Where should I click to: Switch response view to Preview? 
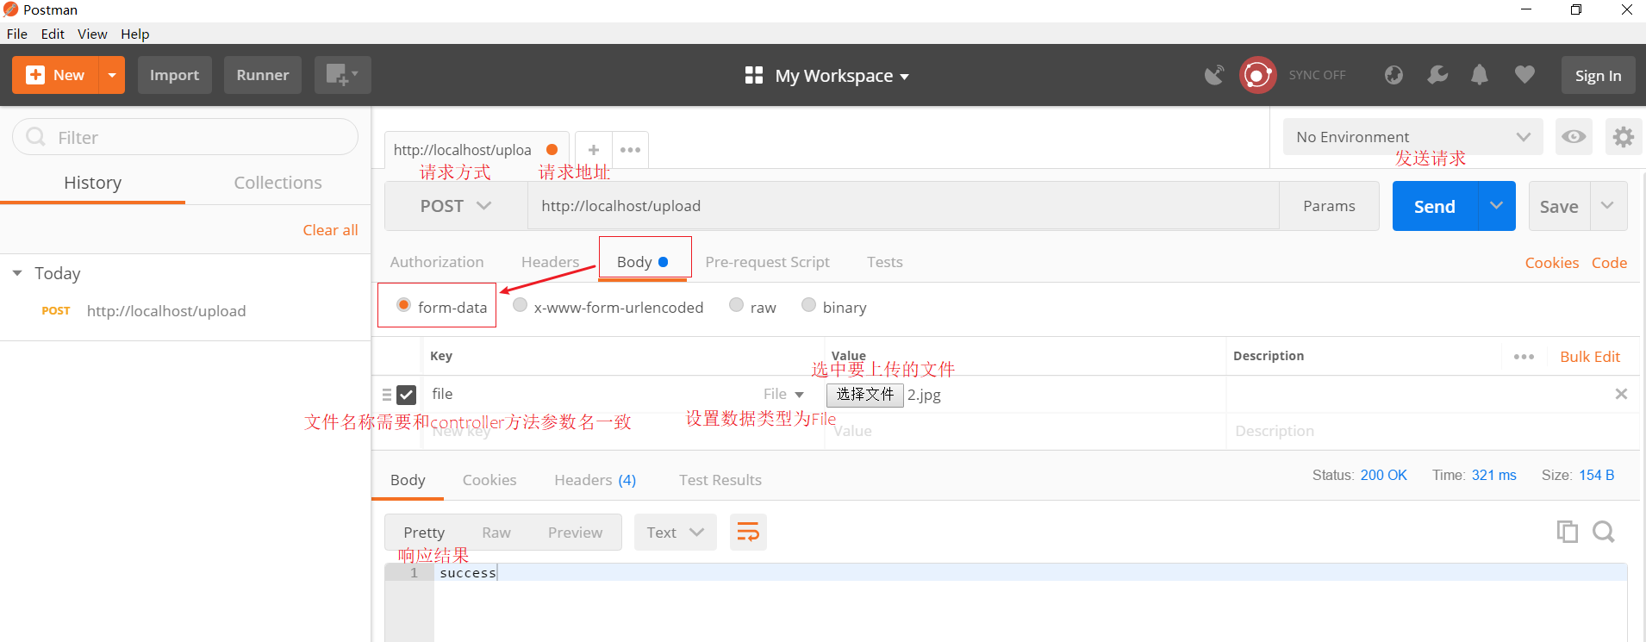[x=576, y=533]
